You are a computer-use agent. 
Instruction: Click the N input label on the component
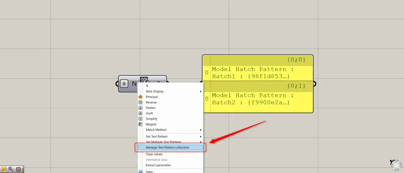pos(134,84)
